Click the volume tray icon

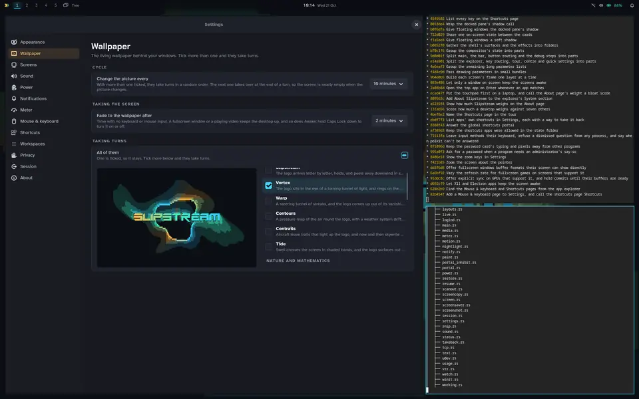[600, 5]
